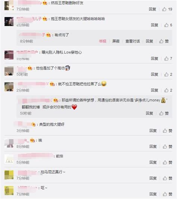Reply to the 呕~ comment
This screenshot has width=177, height=199.
point(153,194)
